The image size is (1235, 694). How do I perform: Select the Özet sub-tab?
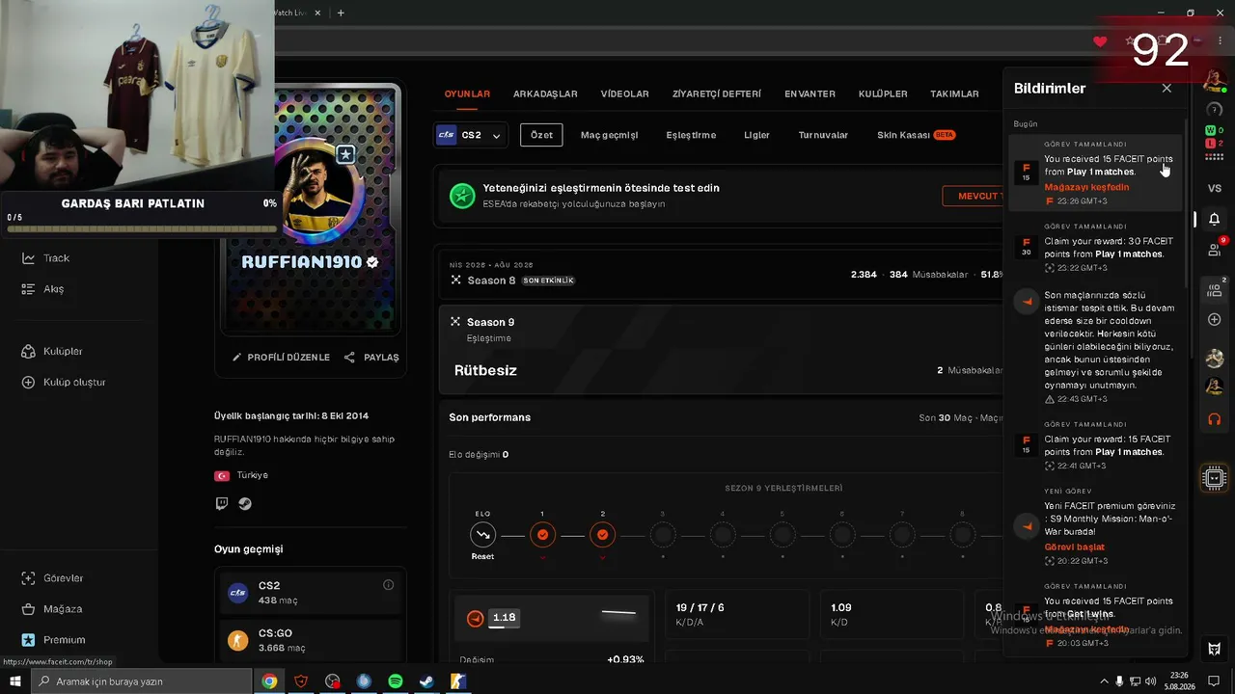click(x=541, y=135)
